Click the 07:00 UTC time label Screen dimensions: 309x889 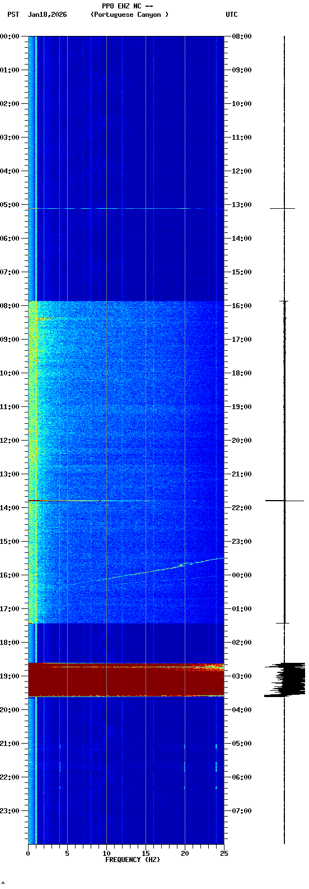click(242, 811)
